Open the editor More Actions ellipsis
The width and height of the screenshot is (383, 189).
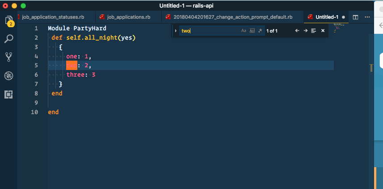click(367, 17)
